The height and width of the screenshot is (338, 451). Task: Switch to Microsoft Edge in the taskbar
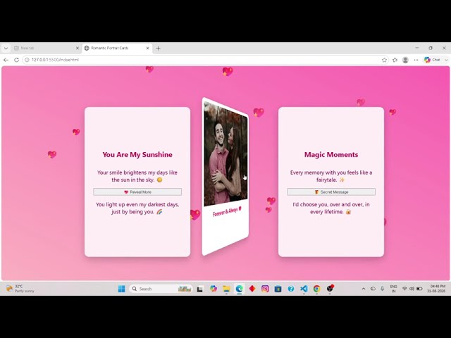[240, 289]
